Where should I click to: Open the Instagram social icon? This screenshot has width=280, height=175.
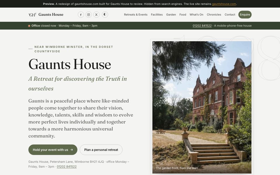[x=89, y=15]
